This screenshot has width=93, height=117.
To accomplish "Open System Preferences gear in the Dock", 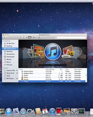I will [x=74, y=111].
